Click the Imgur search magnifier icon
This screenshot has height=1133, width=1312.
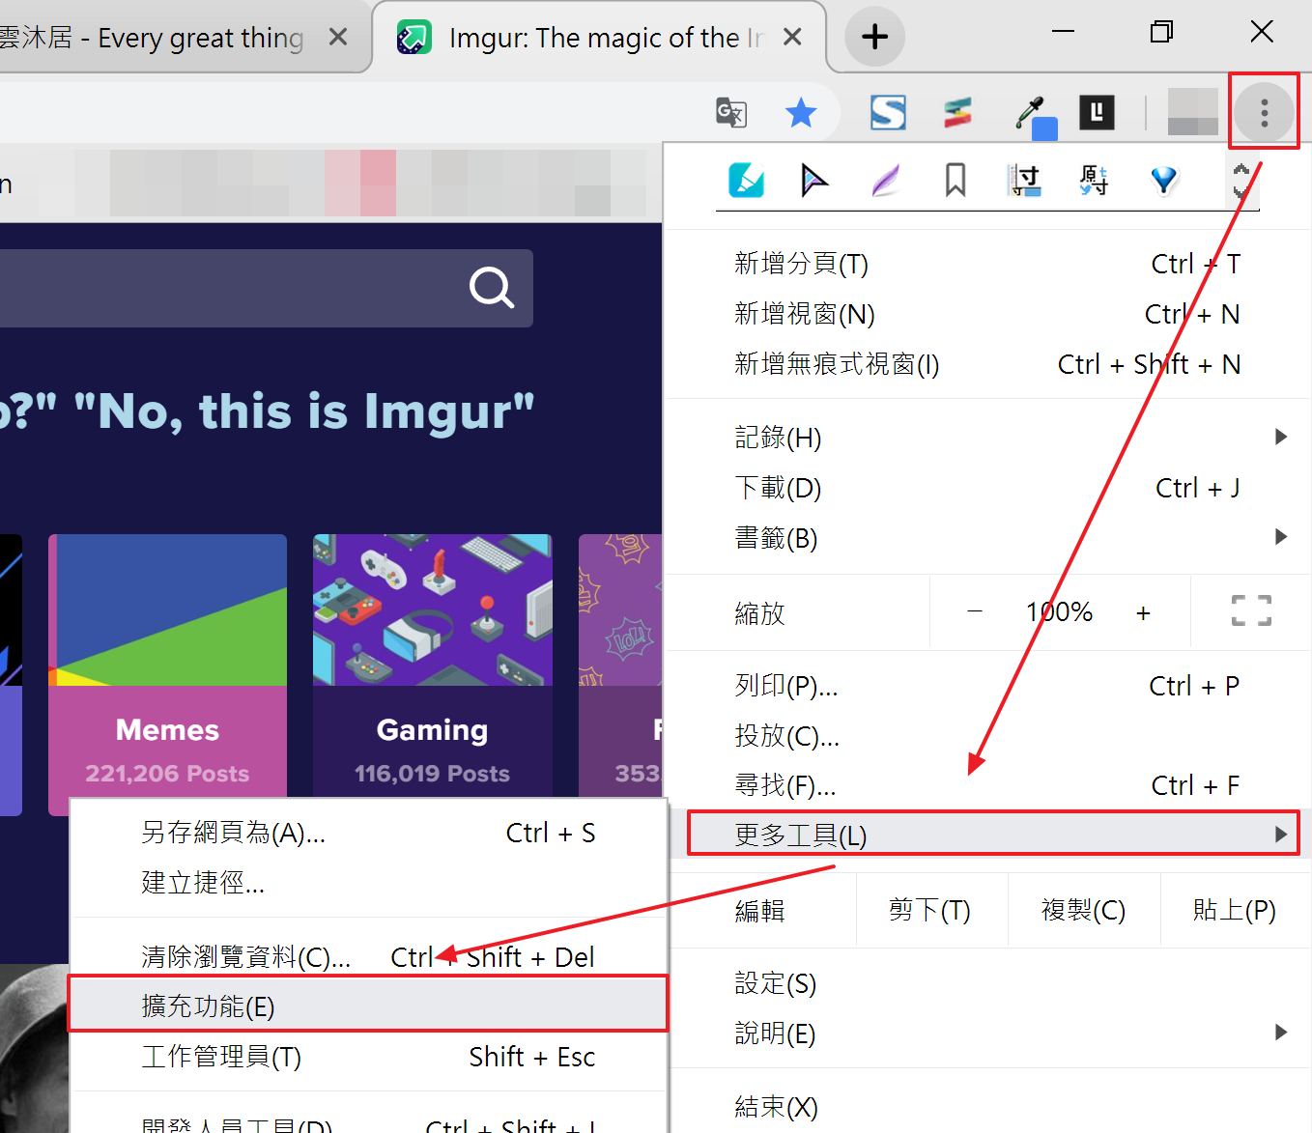(492, 288)
